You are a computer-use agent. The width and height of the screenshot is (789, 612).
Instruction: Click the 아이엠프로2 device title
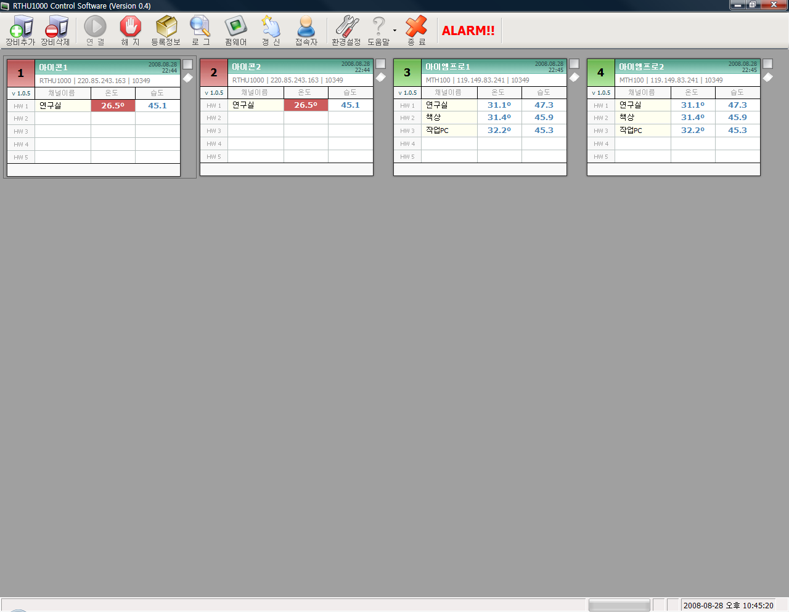click(641, 66)
